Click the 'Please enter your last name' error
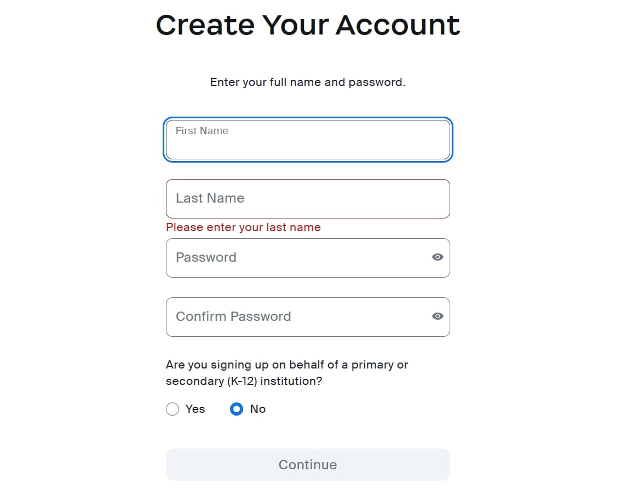Screen dimensions: 621x495 point(243,227)
